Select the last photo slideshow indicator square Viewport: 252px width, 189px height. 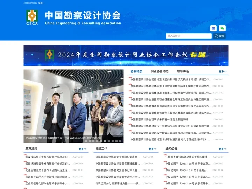(x=120, y=141)
